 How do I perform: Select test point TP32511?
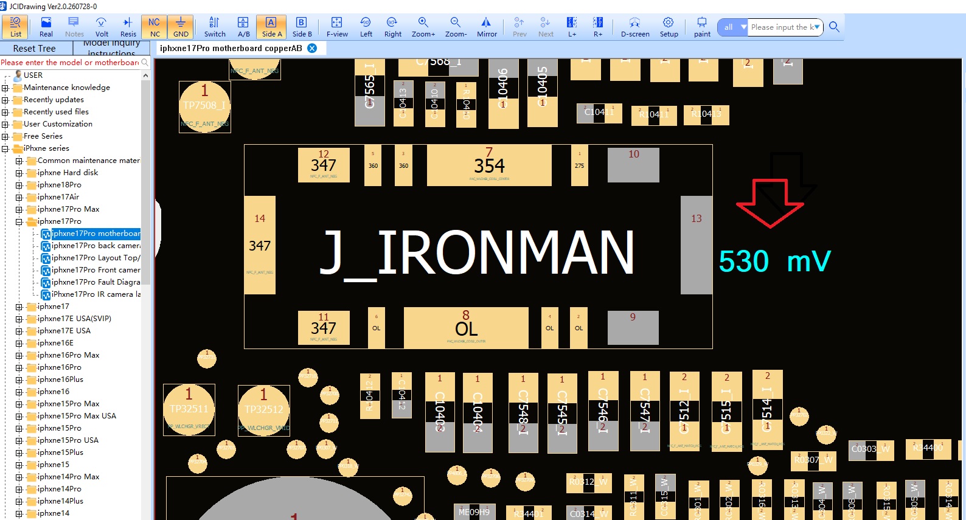coord(189,409)
